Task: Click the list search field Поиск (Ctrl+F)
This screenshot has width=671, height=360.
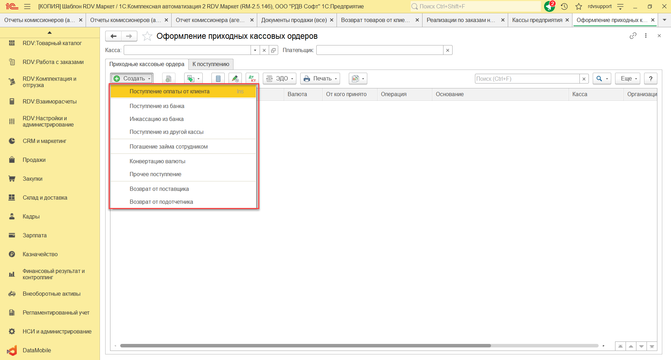Action: tap(527, 79)
